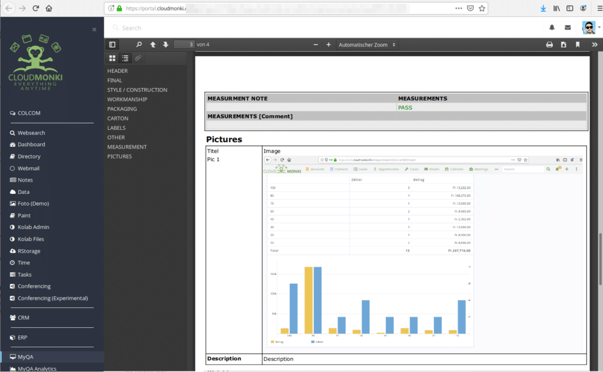Jump to FINAL outline entry
Image resolution: width=603 pixels, height=372 pixels.
[115, 81]
